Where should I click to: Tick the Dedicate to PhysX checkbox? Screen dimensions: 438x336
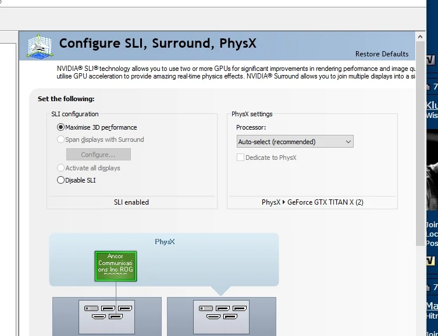click(x=240, y=158)
